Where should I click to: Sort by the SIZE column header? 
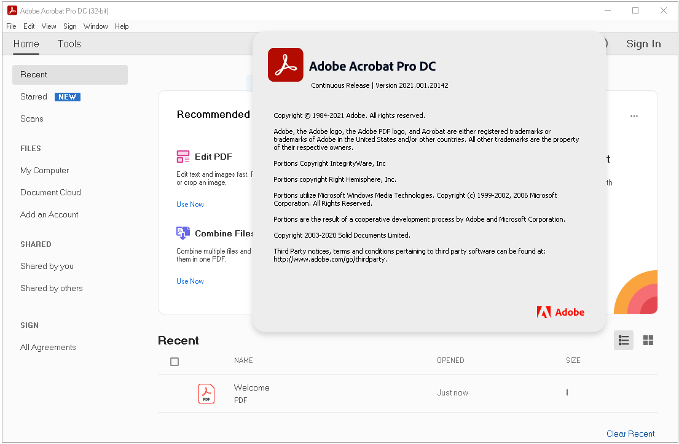click(573, 360)
